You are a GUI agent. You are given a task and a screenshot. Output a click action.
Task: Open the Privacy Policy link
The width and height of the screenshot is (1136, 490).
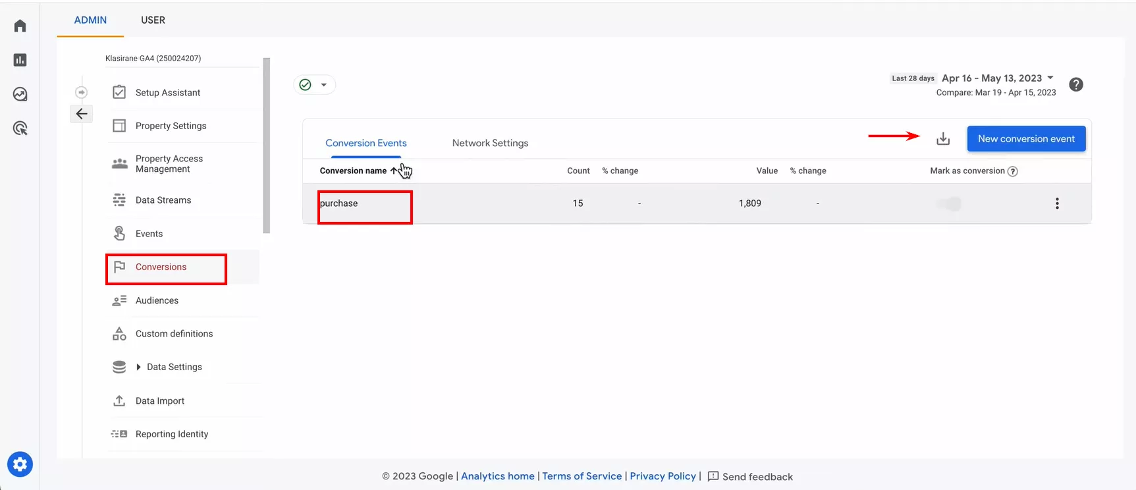tap(663, 476)
